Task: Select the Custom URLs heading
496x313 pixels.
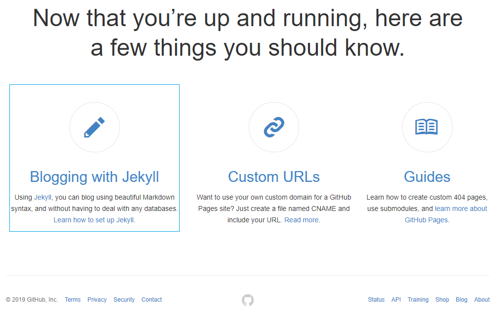Action: pos(273,176)
